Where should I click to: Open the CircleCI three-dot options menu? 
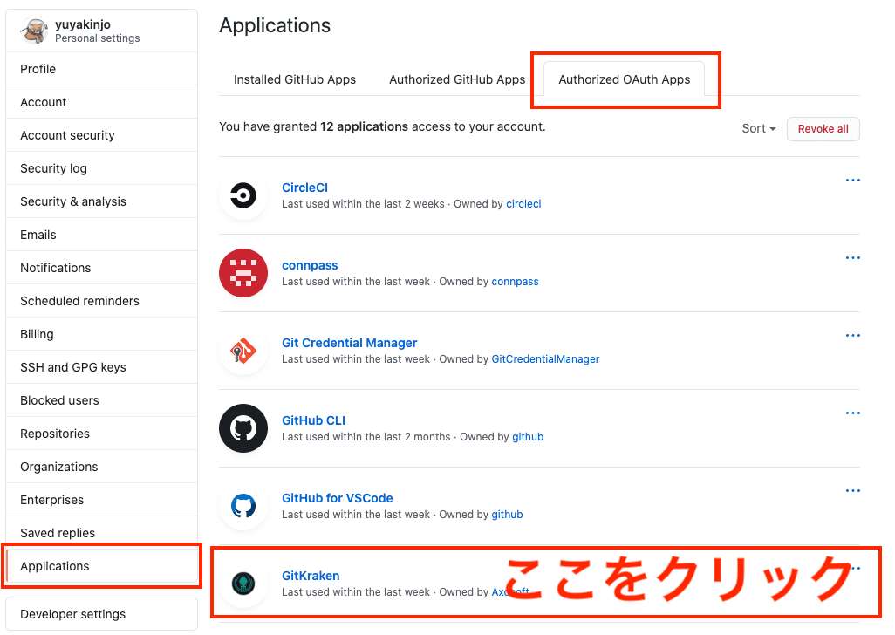click(852, 181)
